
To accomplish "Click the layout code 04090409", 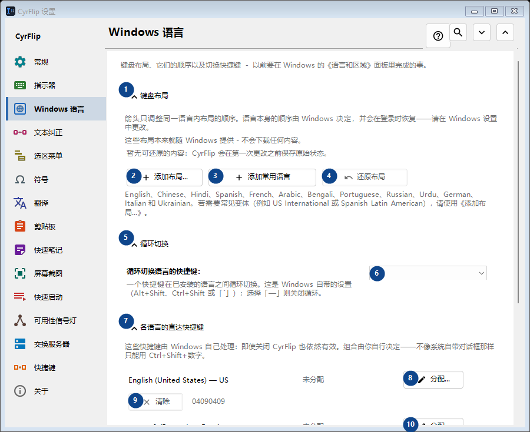I will 208,401.
